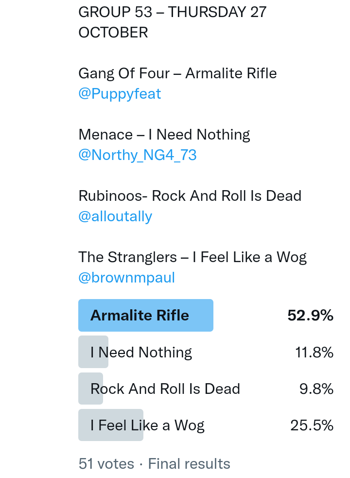Click the OCTOBER date text
Image resolution: width=350 pixels, height=478 pixels.
tap(113, 33)
